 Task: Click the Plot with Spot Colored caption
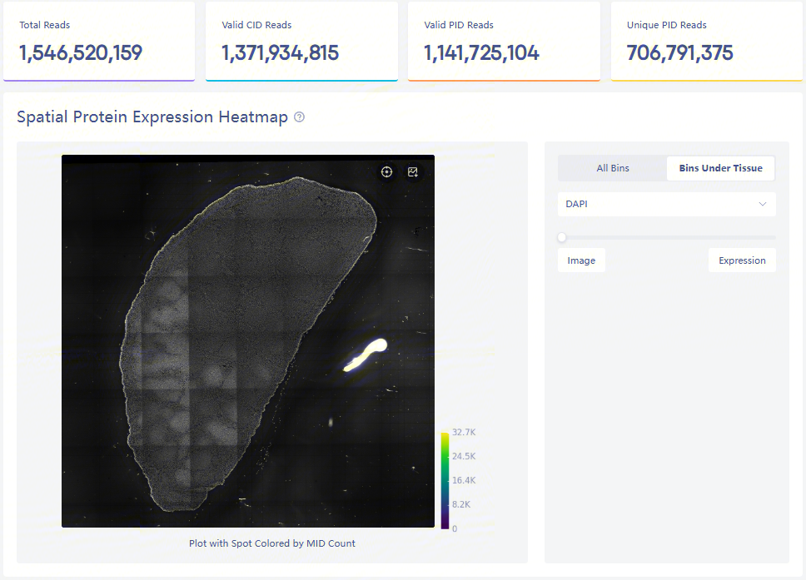pyautogui.click(x=272, y=543)
